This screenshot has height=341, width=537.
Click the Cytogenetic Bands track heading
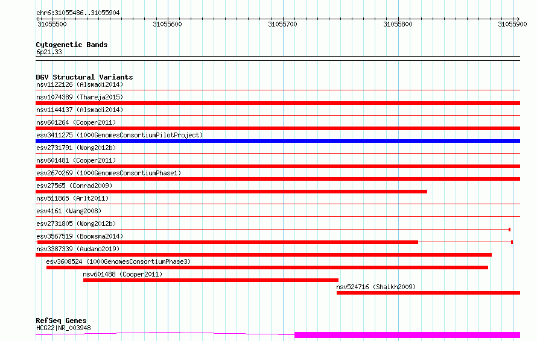click(x=72, y=45)
